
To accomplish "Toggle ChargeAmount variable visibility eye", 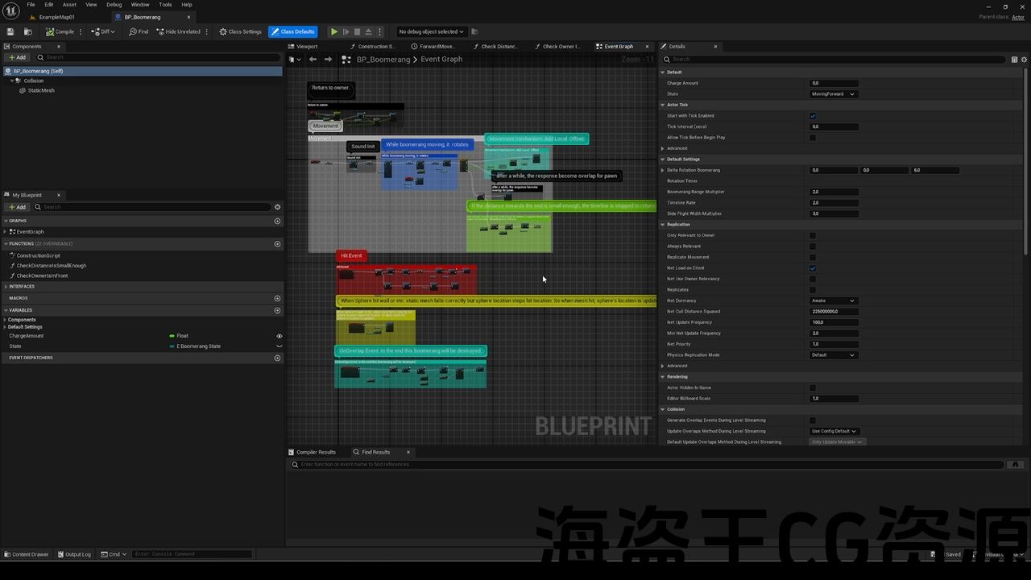I will (279, 336).
